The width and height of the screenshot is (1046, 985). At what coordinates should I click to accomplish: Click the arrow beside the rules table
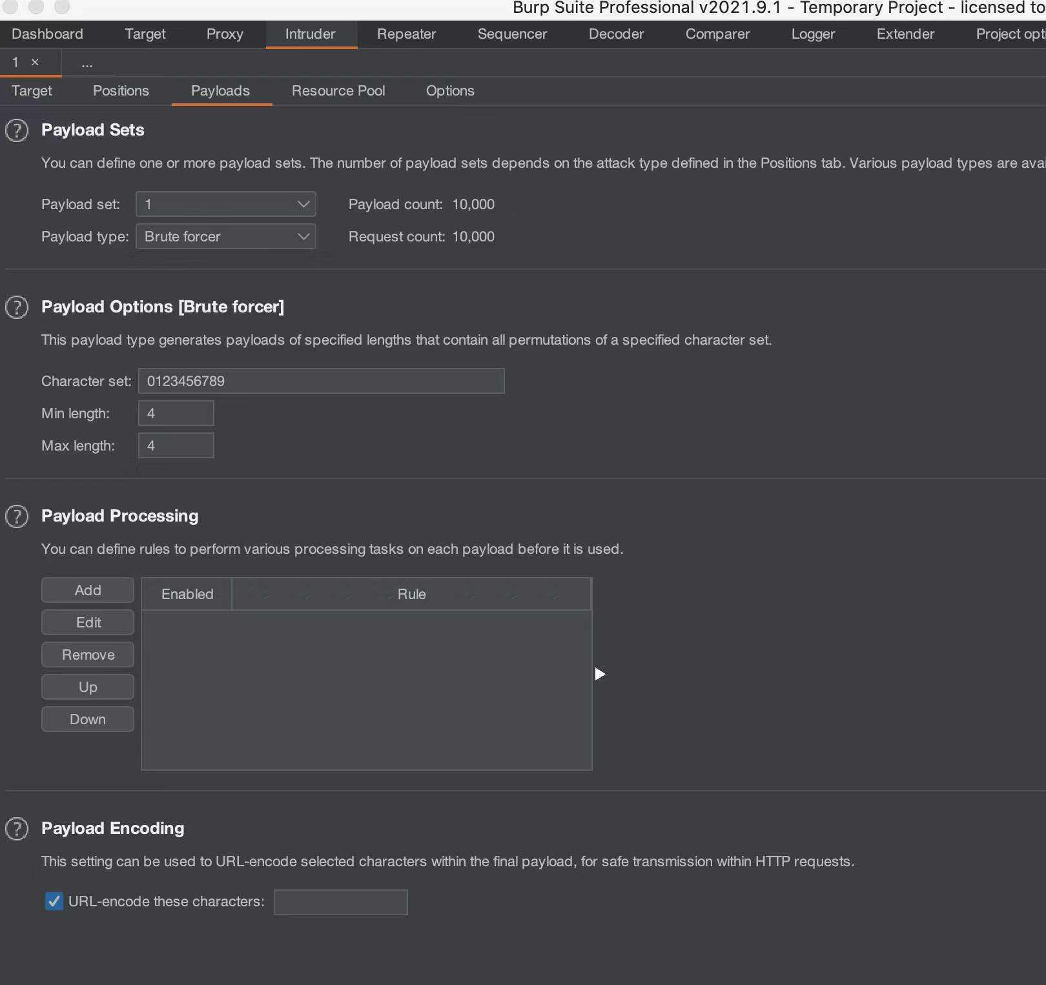600,674
